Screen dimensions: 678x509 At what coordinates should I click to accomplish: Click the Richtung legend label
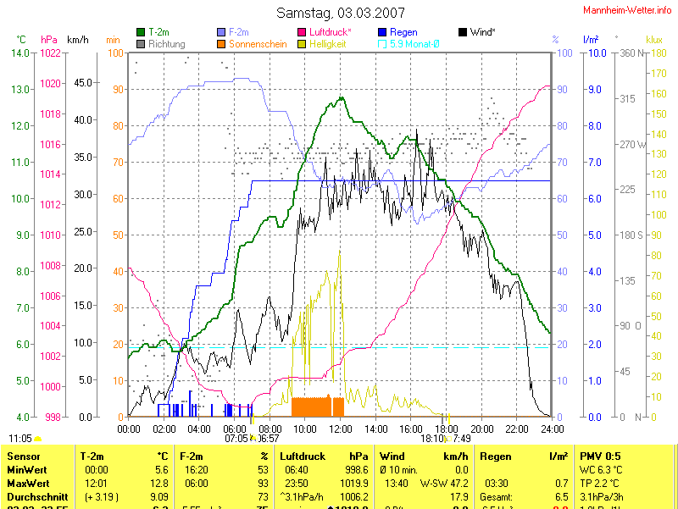(x=167, y=44)
